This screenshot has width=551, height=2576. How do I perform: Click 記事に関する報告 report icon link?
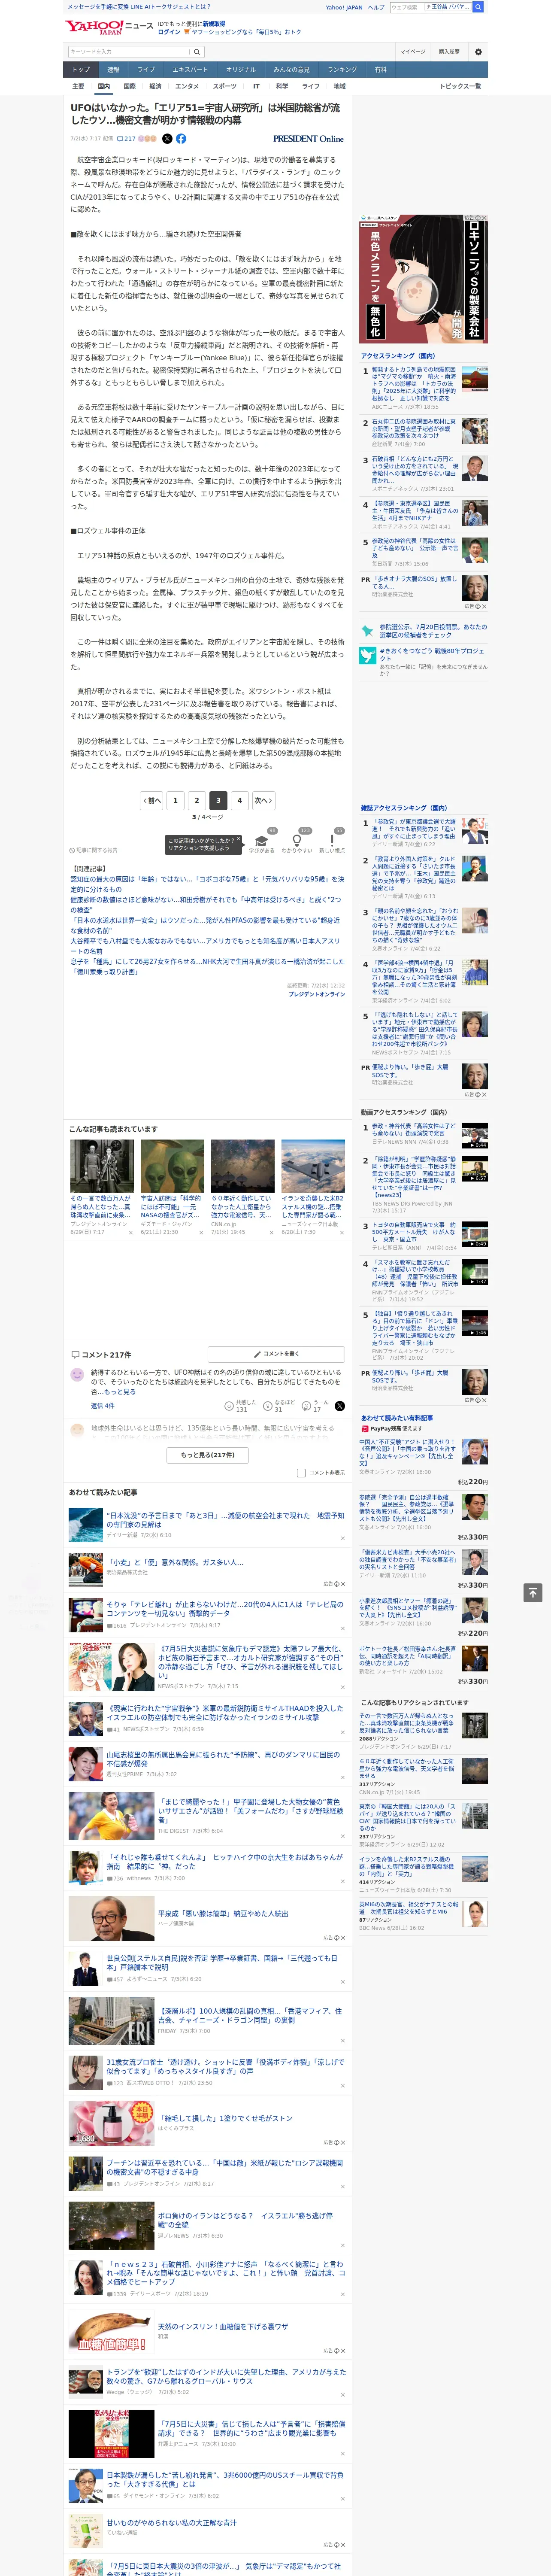click(x=93, y=850)
